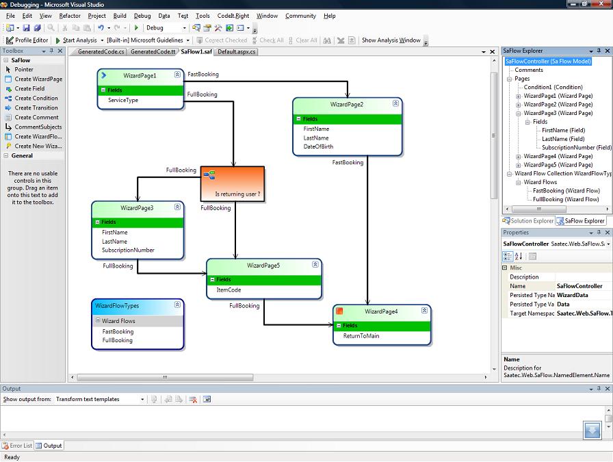The width and height of the screenshot is (613, 462).
Task: Open the Refactor menu
Action: [x=70, y=16]
